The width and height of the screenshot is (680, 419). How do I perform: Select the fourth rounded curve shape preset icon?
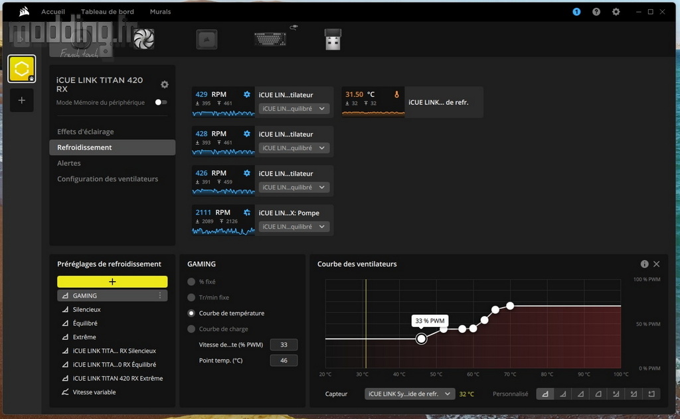pyautogui.click(x=598, y=393)
